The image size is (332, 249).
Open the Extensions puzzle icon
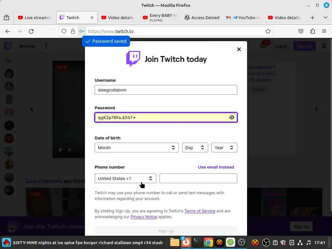tap(313, 31)
